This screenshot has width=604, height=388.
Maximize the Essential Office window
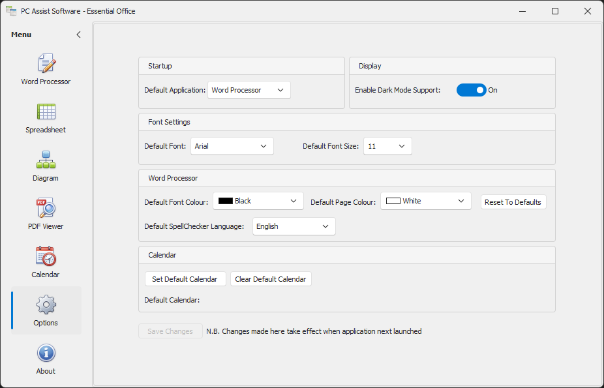click(554, 11)
